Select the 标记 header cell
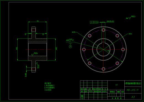144x102 pixels. pos(82,89)
